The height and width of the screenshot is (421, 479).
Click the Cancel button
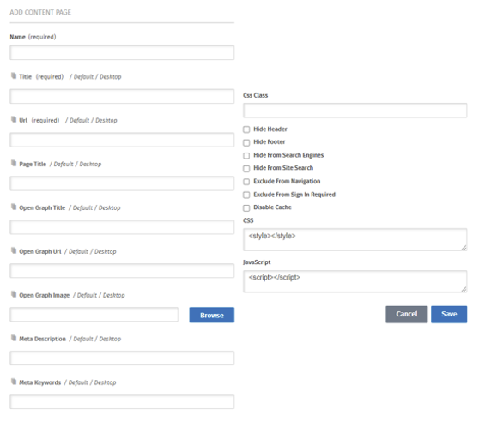(407, 314)
